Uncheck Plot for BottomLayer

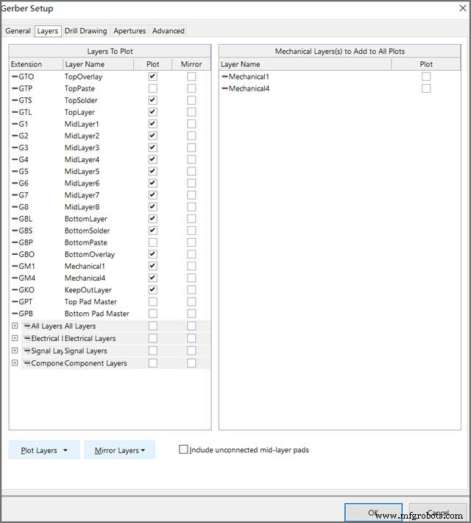click(152, 219)
